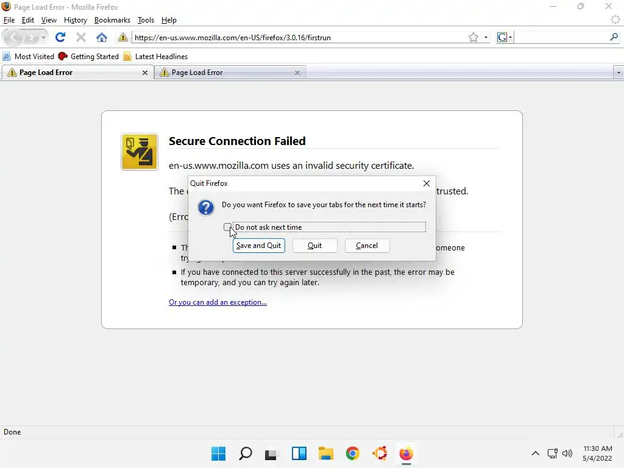Click the Quit button

coord(315,246)
